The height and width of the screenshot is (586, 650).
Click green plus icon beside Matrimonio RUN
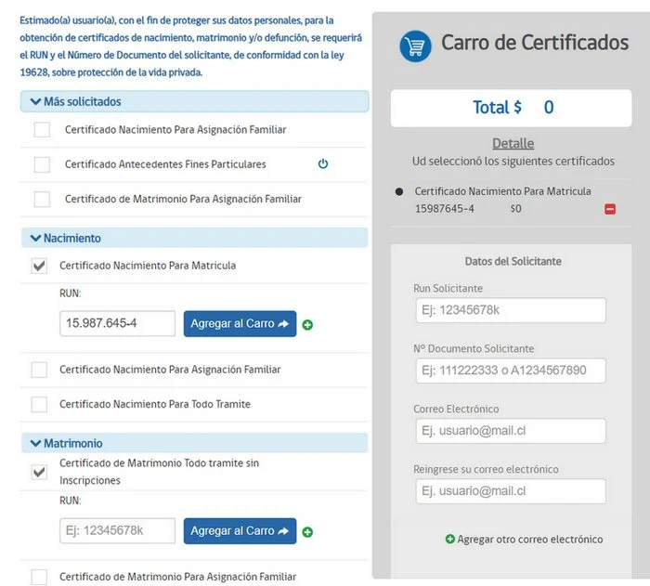click(307, 532)
